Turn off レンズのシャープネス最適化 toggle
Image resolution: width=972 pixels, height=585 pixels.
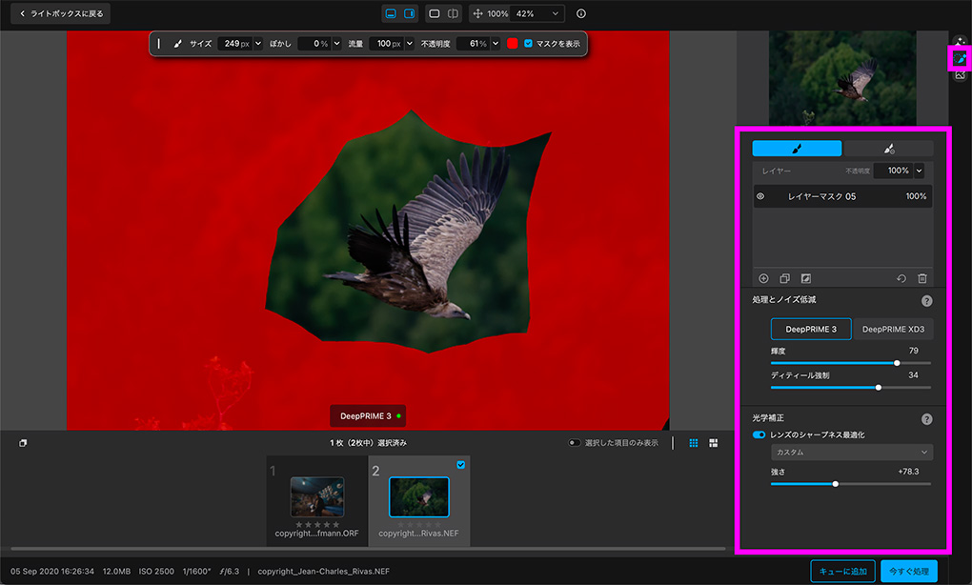click(x=759, y=434)
